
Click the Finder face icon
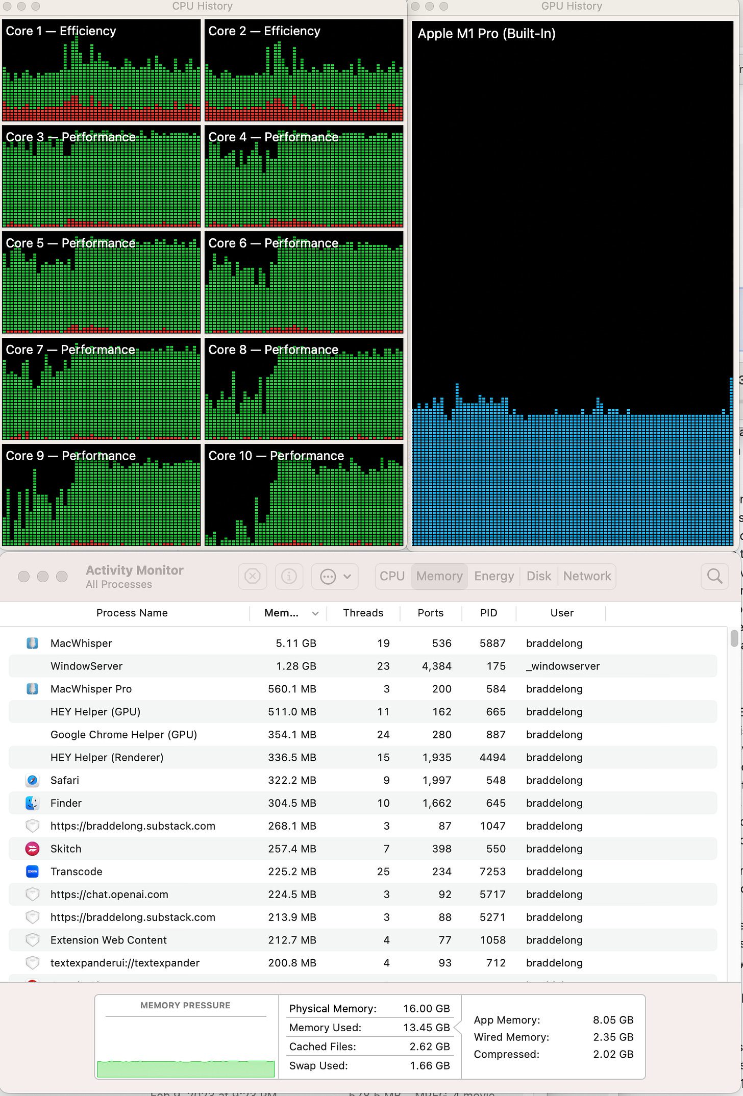click(32, 803)
